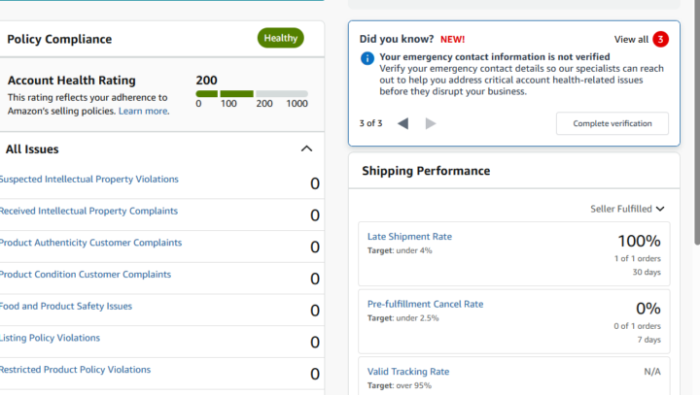Open Listing Policy Violations link
700x395 pixels.
(x=50, y=338)
